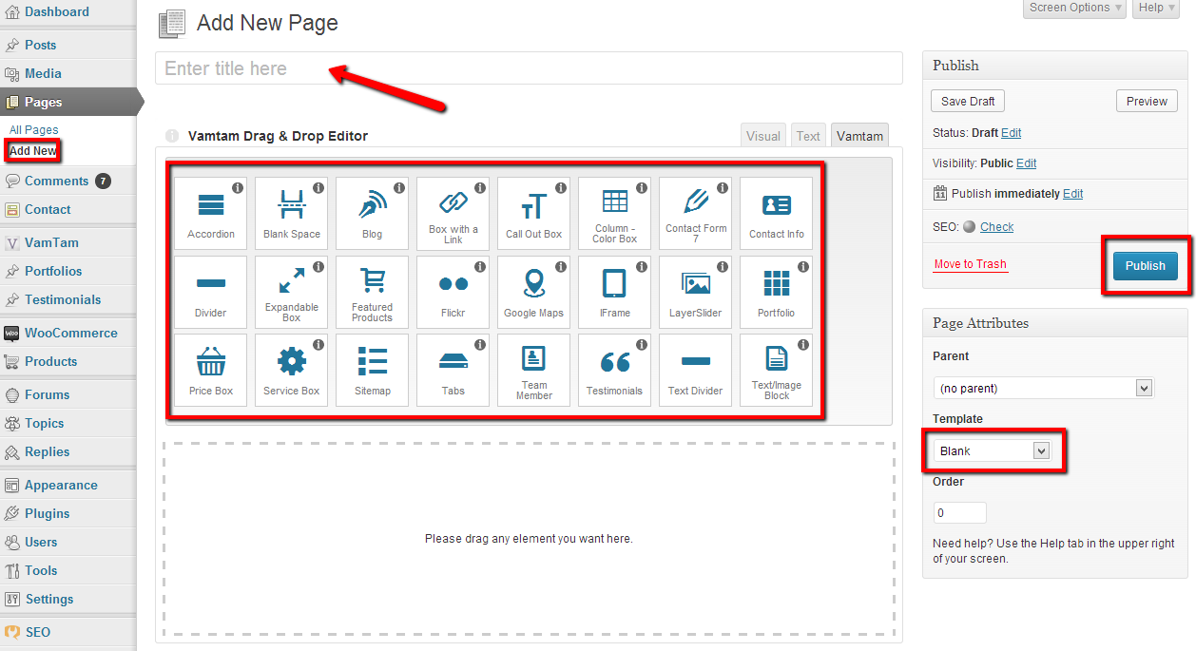
Task: Open the All Pages submenu link
Action: pyautogui.click(x=34, y=130)
